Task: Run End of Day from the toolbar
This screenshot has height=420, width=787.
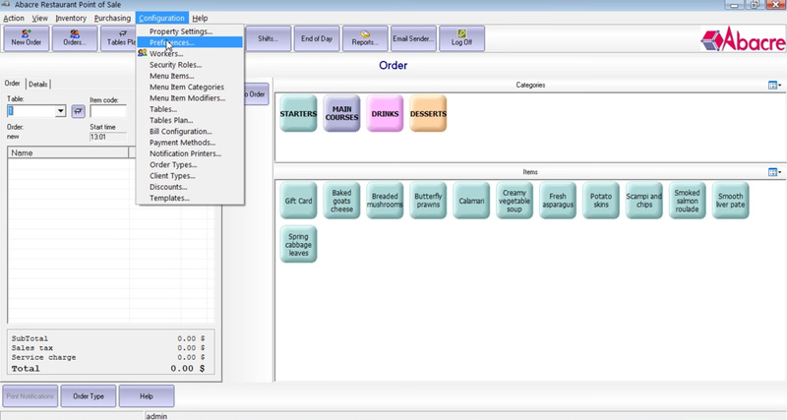Action: pyautogui.click(x=317, y=38)
